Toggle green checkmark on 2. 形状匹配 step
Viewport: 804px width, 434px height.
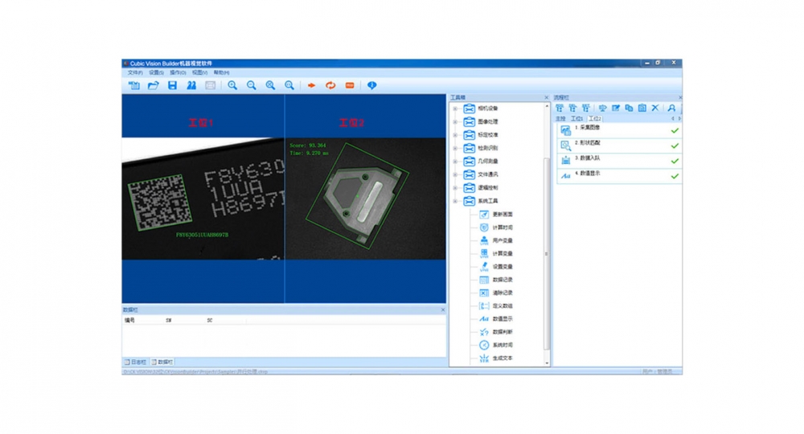click(675, 145)
